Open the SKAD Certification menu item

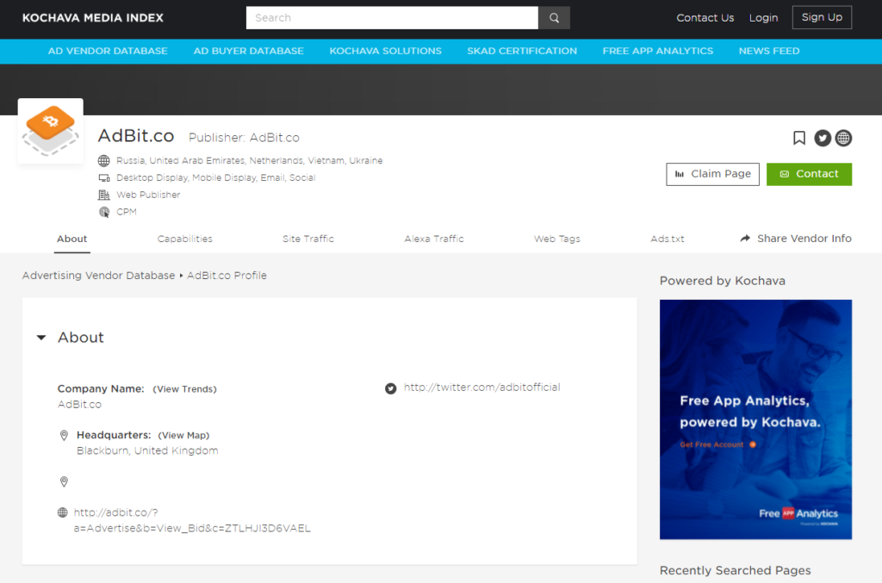pyautogui.click(x=522, y=51)
